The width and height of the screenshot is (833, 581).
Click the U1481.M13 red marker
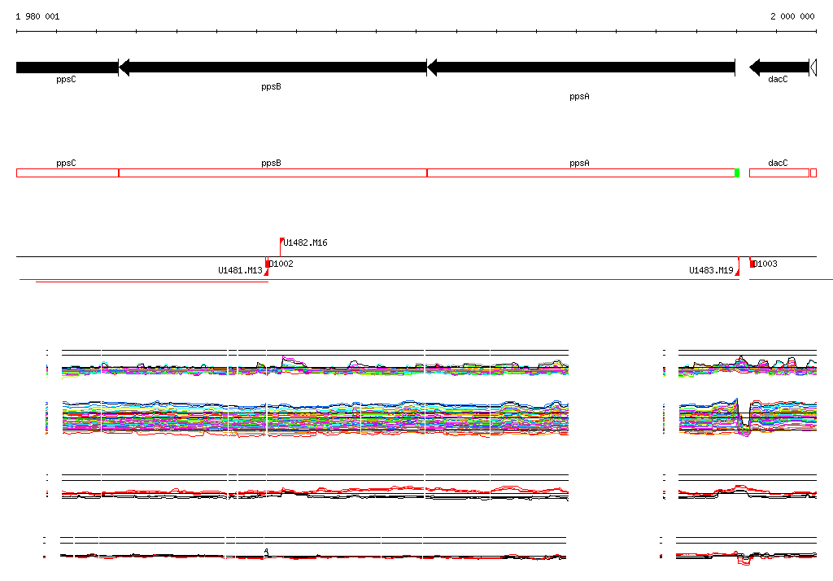coord(267,272)
